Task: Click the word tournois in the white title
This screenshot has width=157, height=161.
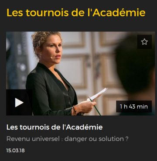Action: coord(35,127)
